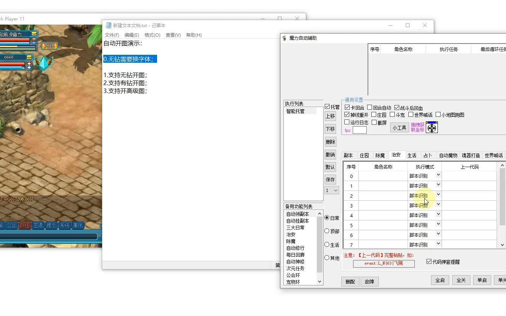Click the chest icon beside 6668 bar
This screenshot has height=316, width=506.
click(30, 57)
